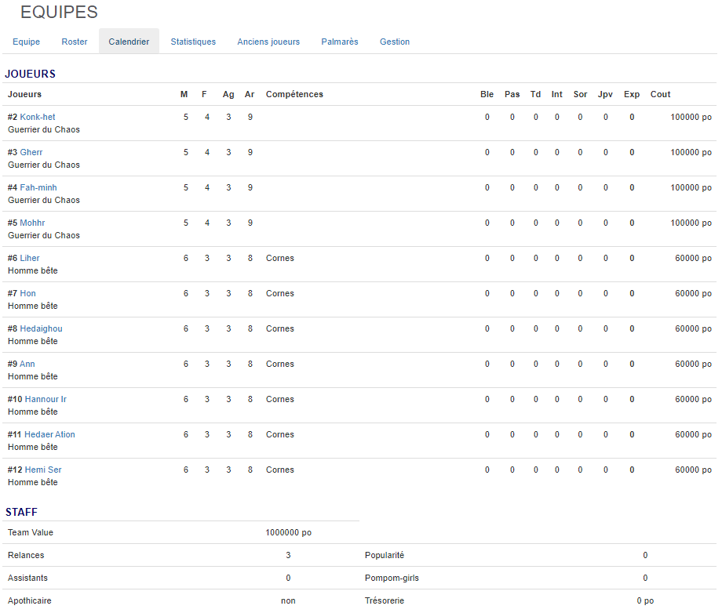Open Hedaighou player profile
Screen dimensions: 722x613
pyautogui.click(x=41, y=328)
